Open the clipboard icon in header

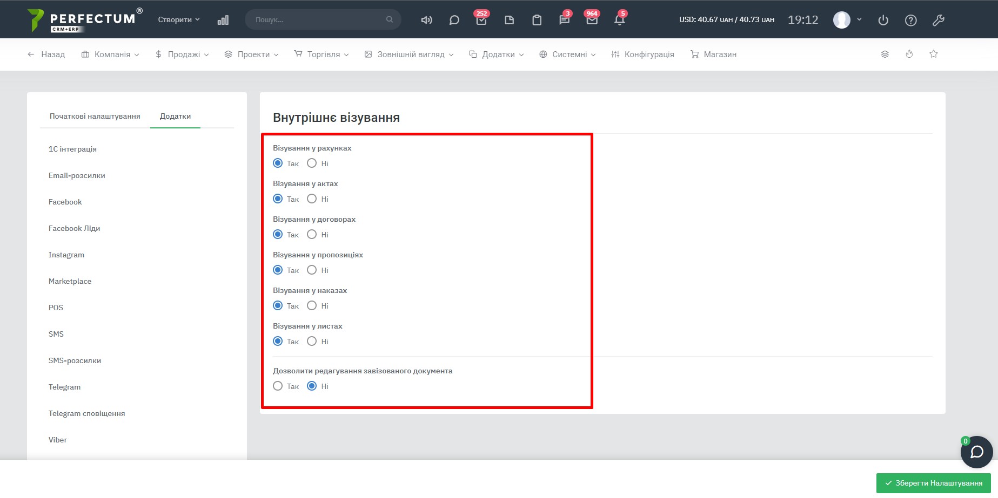(x=537, y=20)
